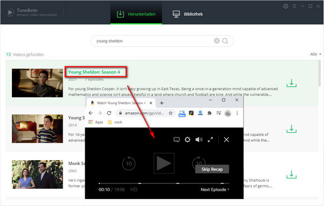Open the media control playlist icon

[x=219, y=113]
